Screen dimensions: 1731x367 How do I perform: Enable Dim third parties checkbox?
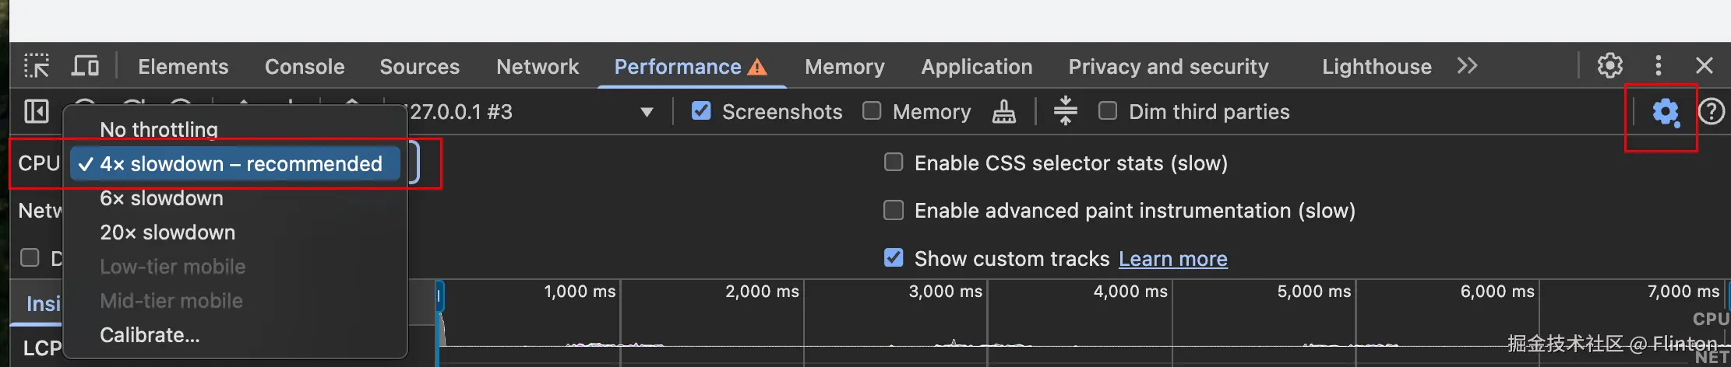click(1107, 111)
